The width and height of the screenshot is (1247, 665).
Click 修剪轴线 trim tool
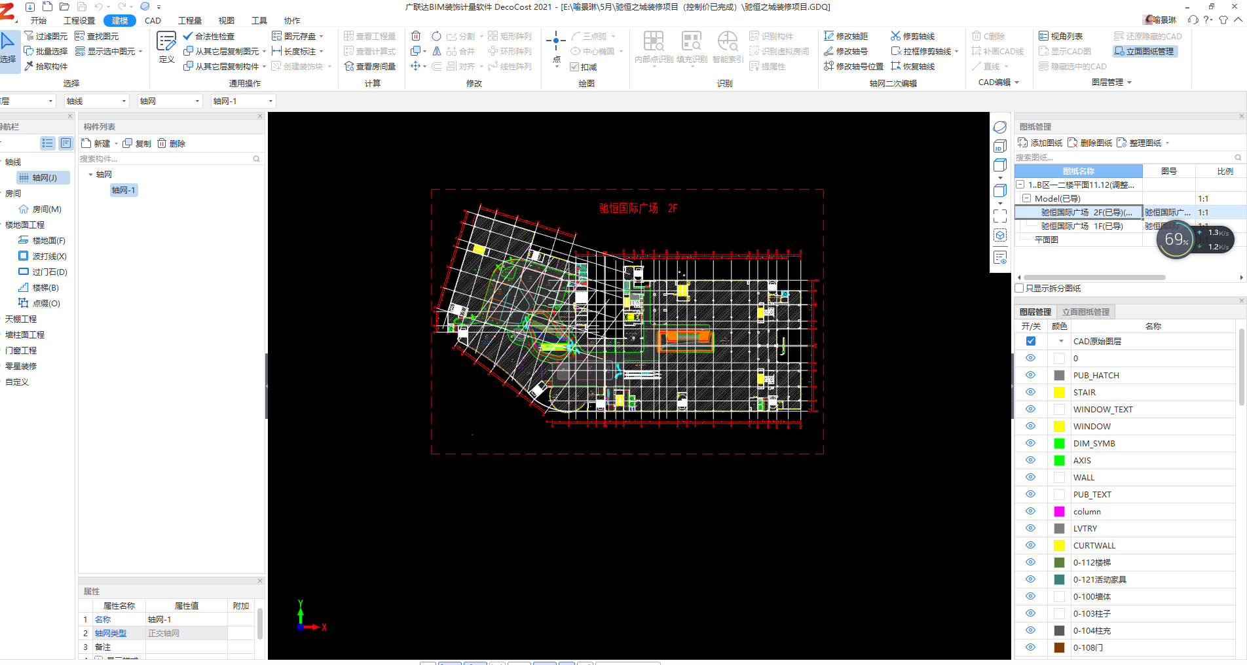click(912, 36)
